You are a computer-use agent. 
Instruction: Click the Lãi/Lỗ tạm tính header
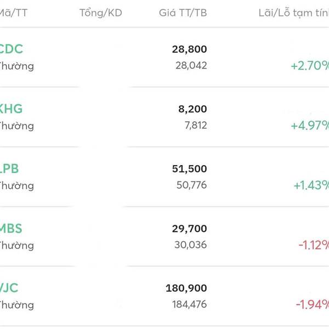pos(293,13)
